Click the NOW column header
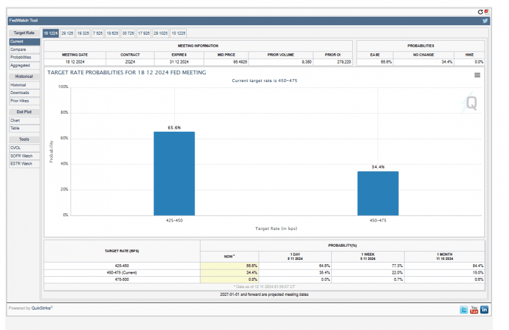Viewport: 509px width, 330px height. point(229,256)
